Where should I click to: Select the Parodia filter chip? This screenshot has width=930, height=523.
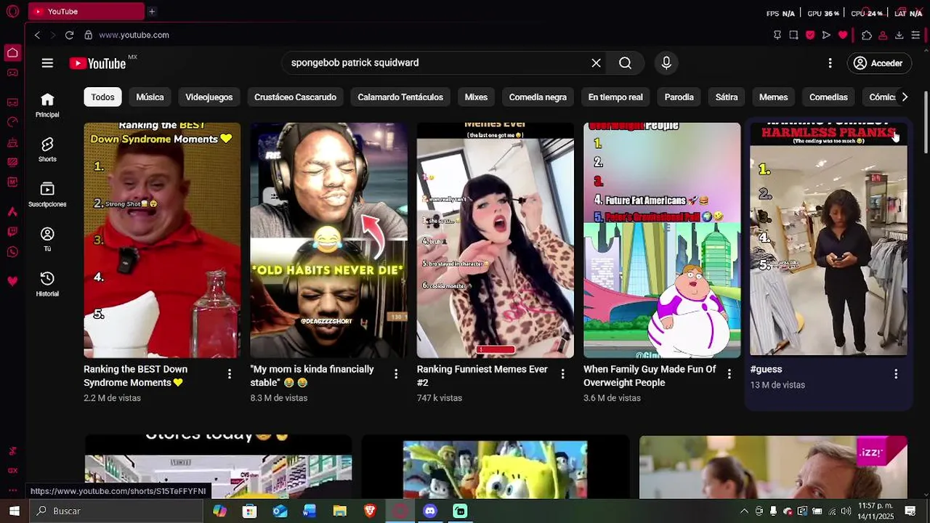click(x=679, y=97)
